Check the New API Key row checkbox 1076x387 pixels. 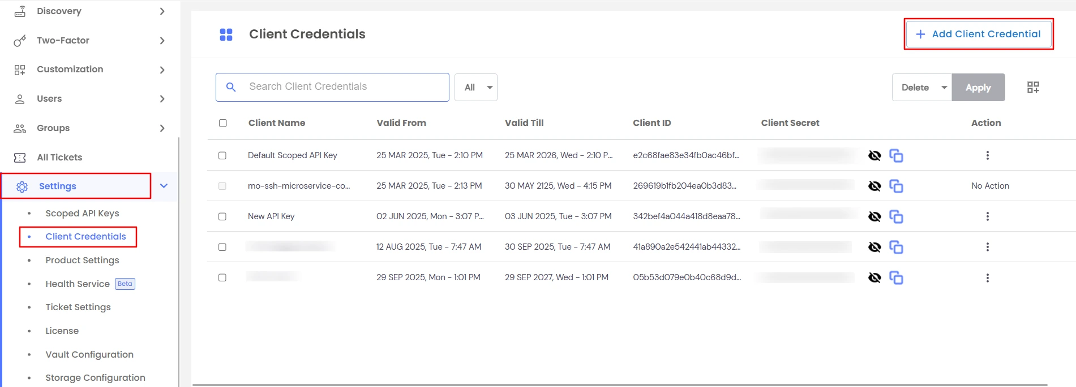tap(222, 216)
